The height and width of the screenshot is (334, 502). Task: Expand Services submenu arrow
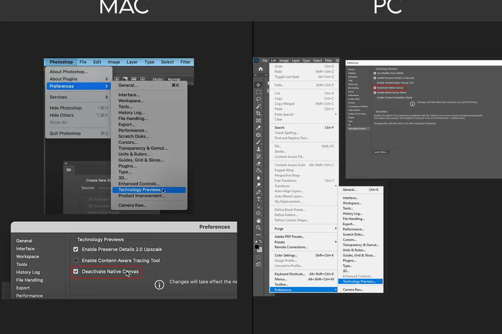click(x=106, y=97)
